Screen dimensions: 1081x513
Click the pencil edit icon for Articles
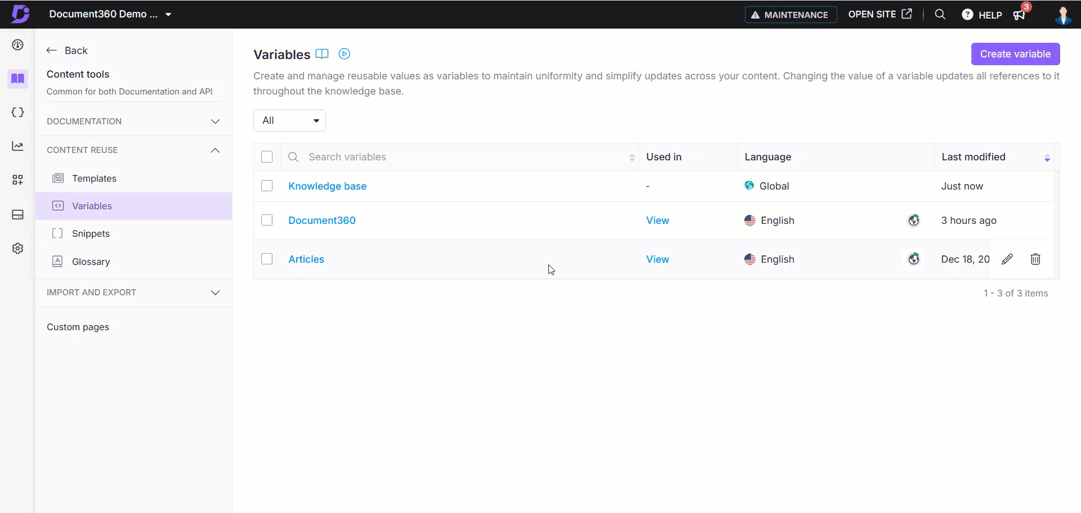(1007, 259)
